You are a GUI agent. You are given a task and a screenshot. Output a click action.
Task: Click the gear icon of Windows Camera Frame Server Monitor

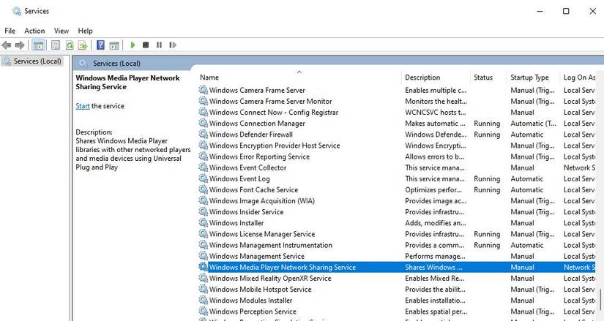click(203, 101)
